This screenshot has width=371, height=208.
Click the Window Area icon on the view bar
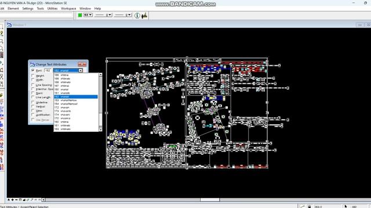[20, 200]
